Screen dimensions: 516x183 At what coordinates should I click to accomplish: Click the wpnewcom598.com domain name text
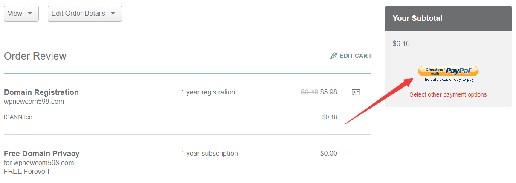34,102
